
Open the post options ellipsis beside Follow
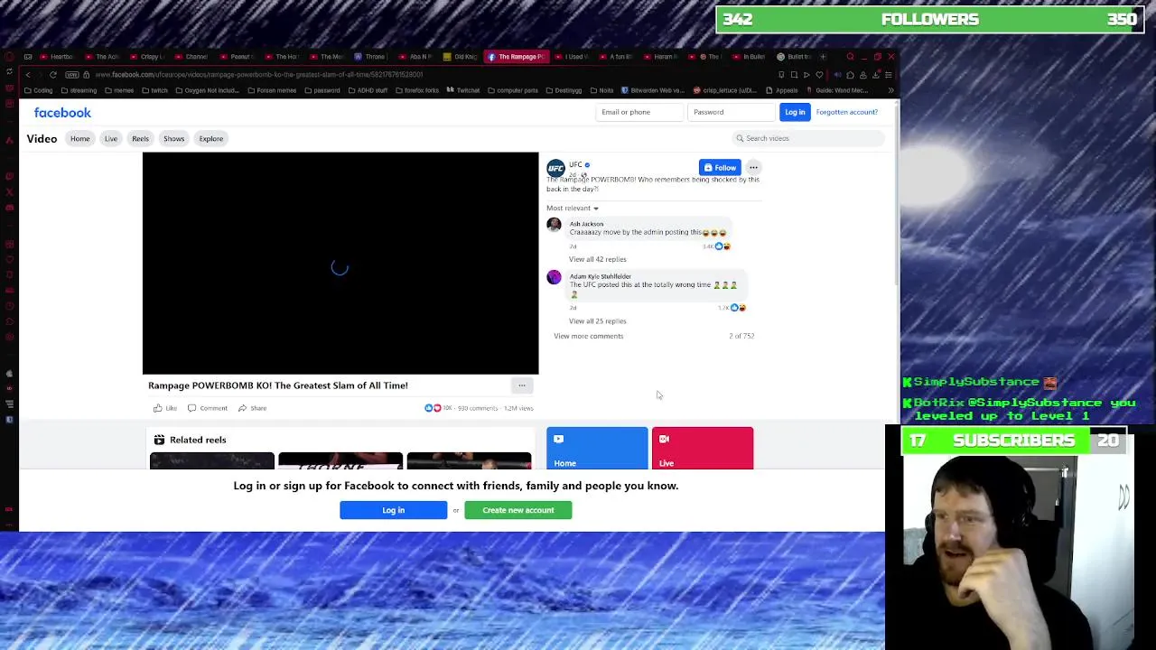[x=753, y=168]
